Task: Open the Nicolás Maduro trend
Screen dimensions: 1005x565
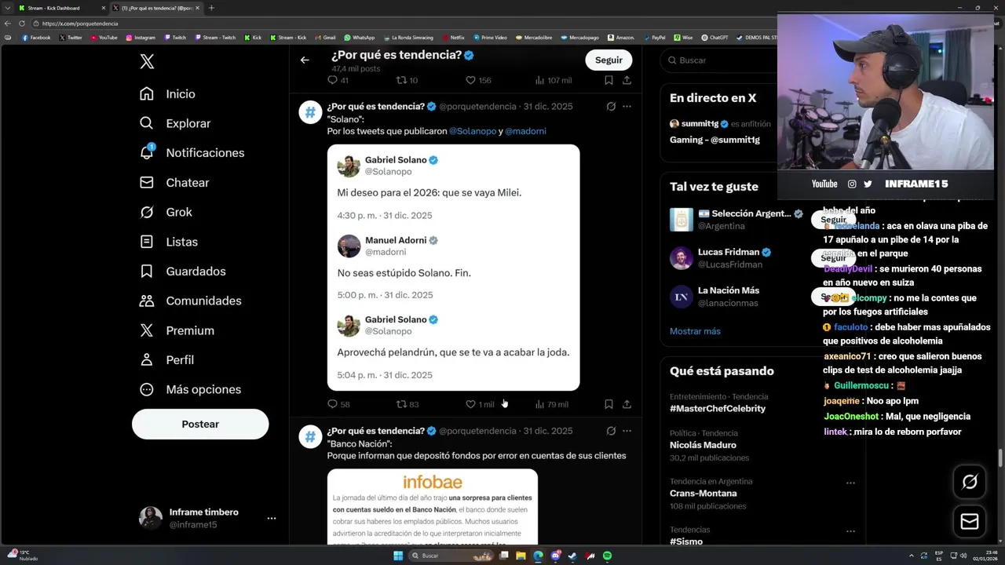Action: click(x=703, y=445)
